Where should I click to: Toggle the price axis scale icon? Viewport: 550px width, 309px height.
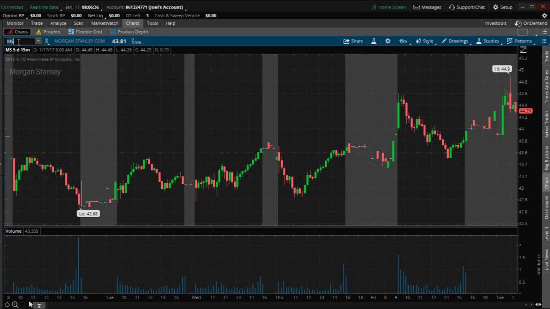[523, 50]
